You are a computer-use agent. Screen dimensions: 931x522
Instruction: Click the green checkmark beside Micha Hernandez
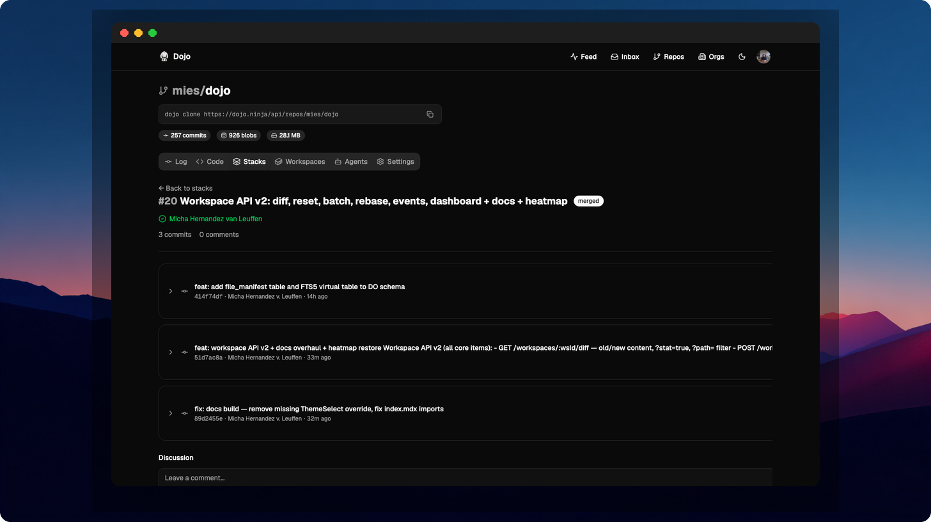(162, 219)
